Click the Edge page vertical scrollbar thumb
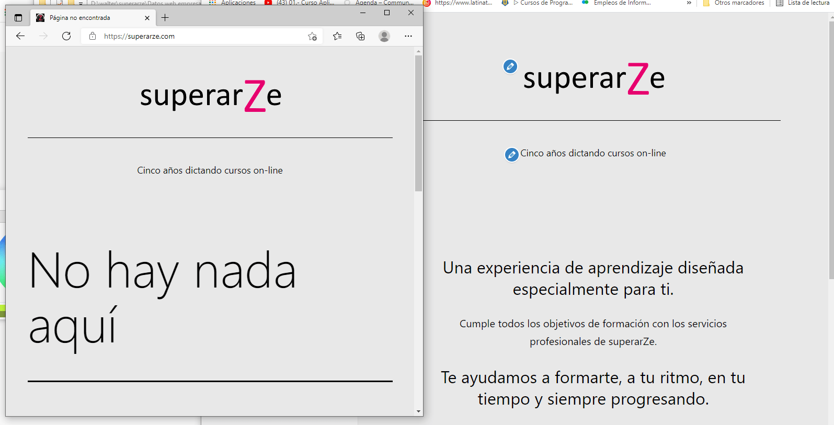The height and width of the screenshot is (425, 834). 418,123
